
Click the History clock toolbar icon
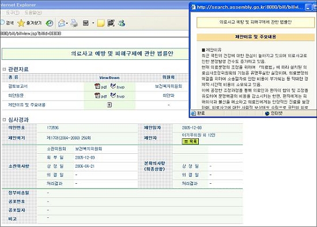[50, 23]
